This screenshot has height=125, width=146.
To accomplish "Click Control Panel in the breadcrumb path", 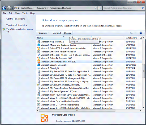I will pos(27,8).
